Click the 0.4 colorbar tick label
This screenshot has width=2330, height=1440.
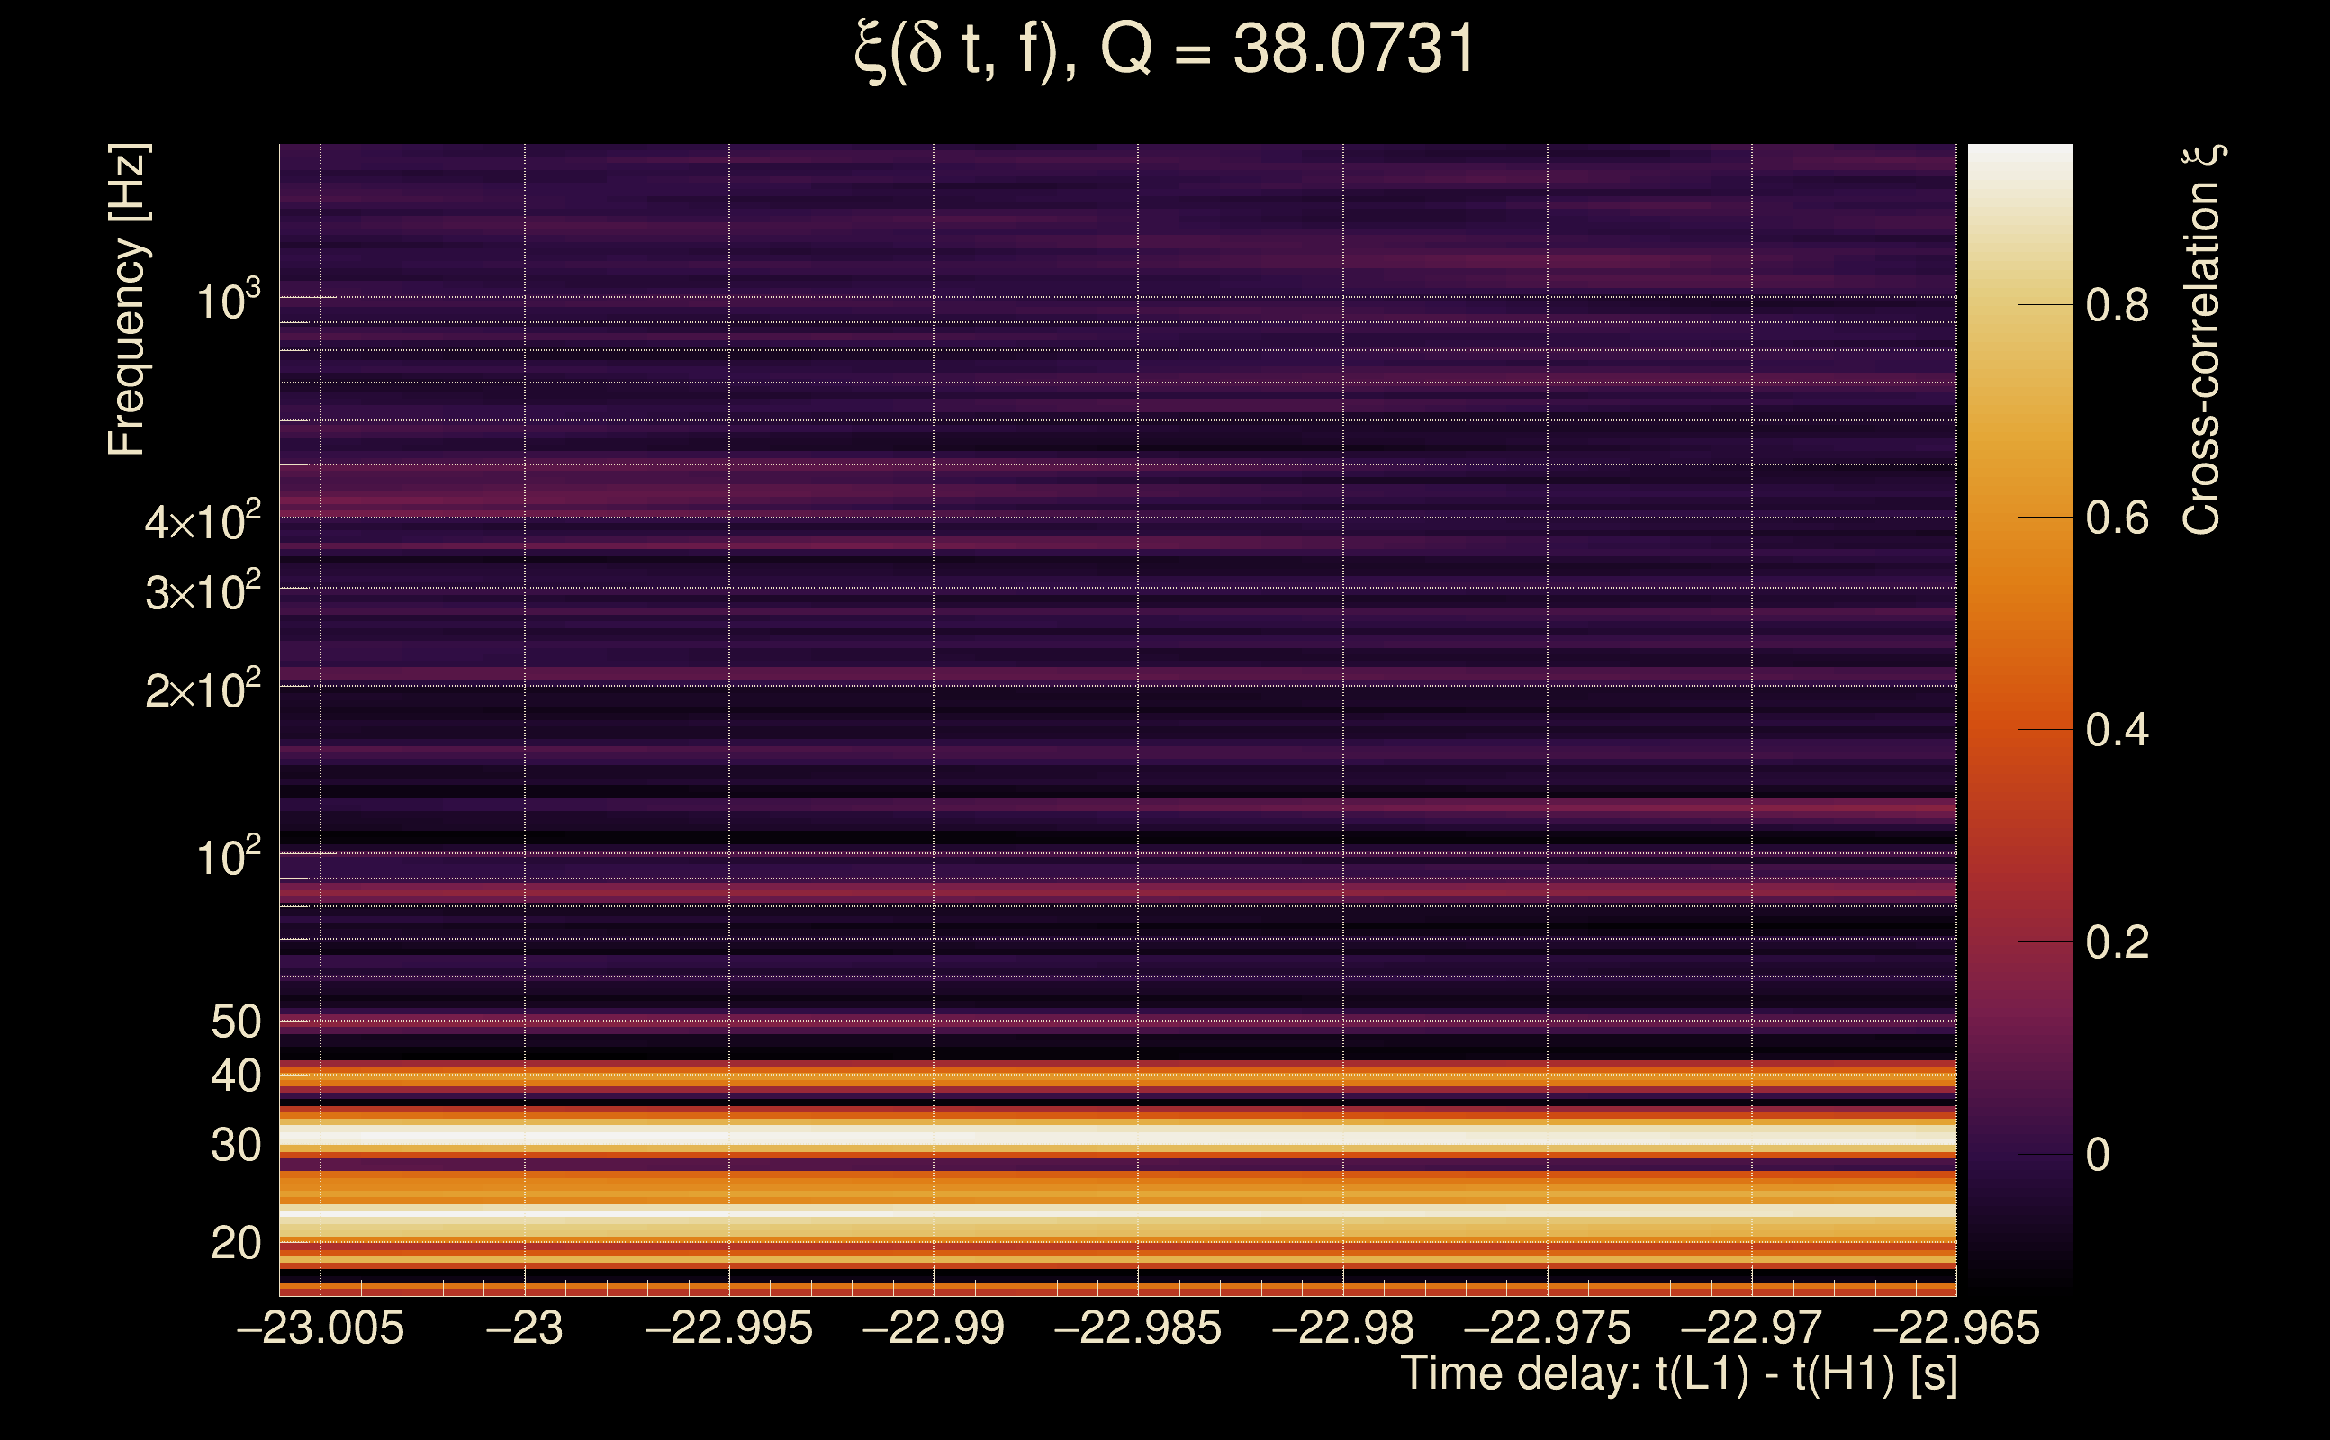pyautogui.click(x=2117, y=731)
